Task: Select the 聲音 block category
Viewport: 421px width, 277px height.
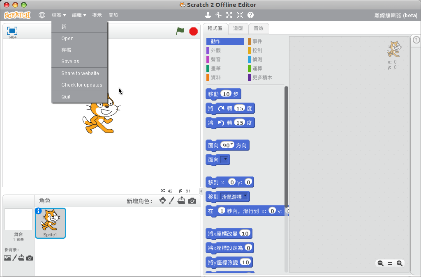Action: (x=225, y=60)
